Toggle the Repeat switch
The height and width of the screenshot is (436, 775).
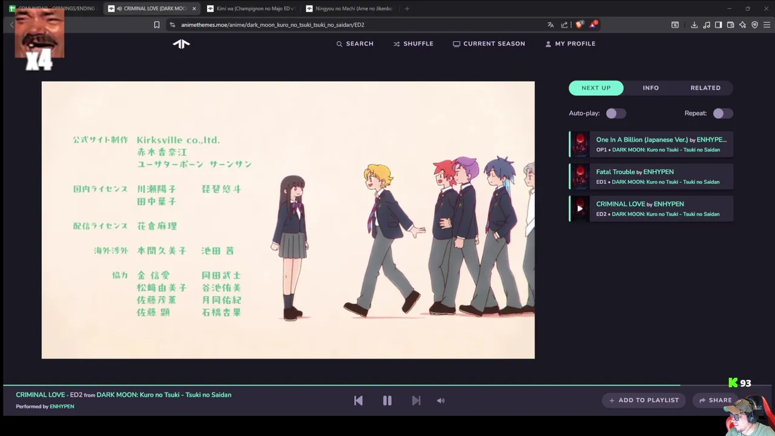coord(722,113)
